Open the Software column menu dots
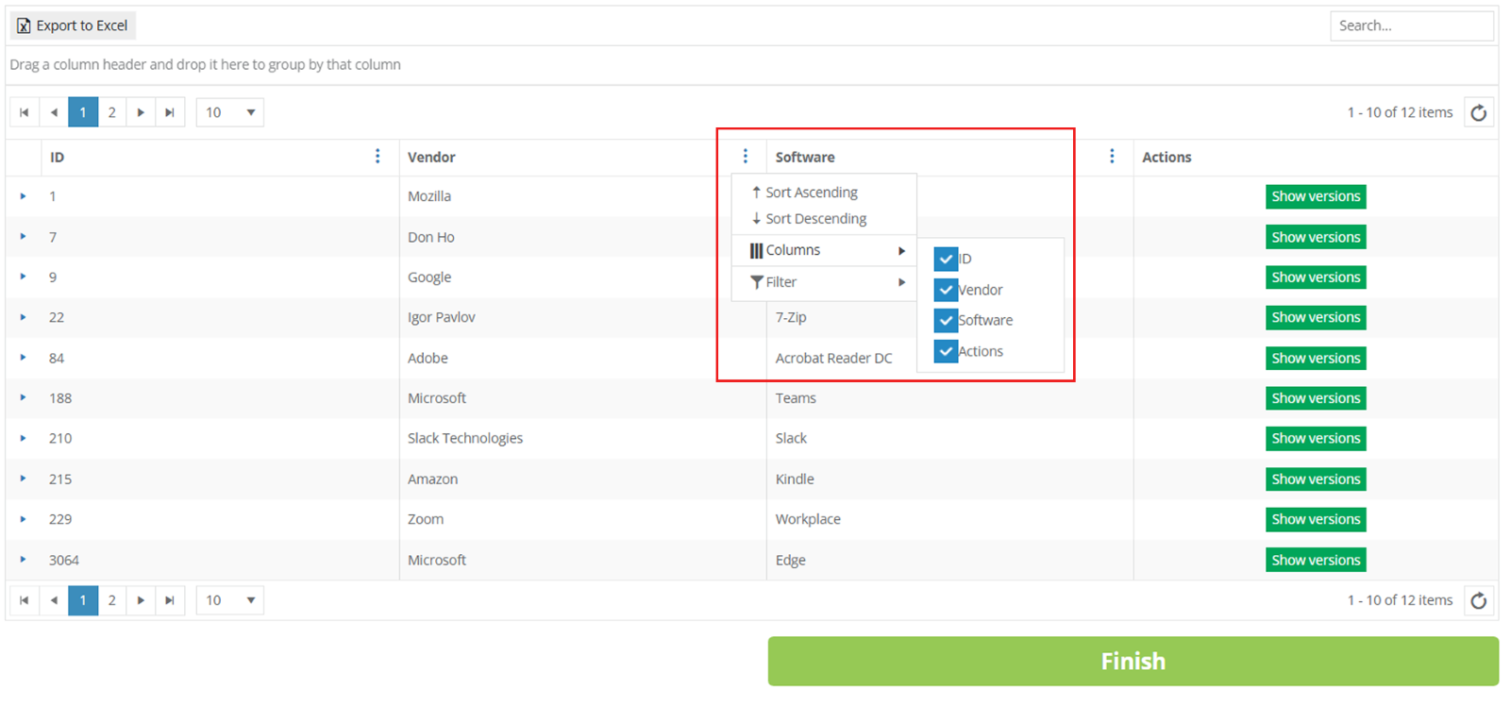 1112,157
